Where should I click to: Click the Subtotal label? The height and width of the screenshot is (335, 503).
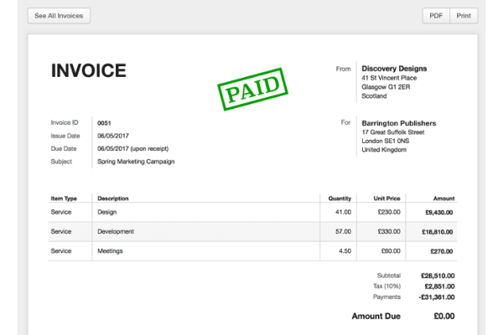389,276
